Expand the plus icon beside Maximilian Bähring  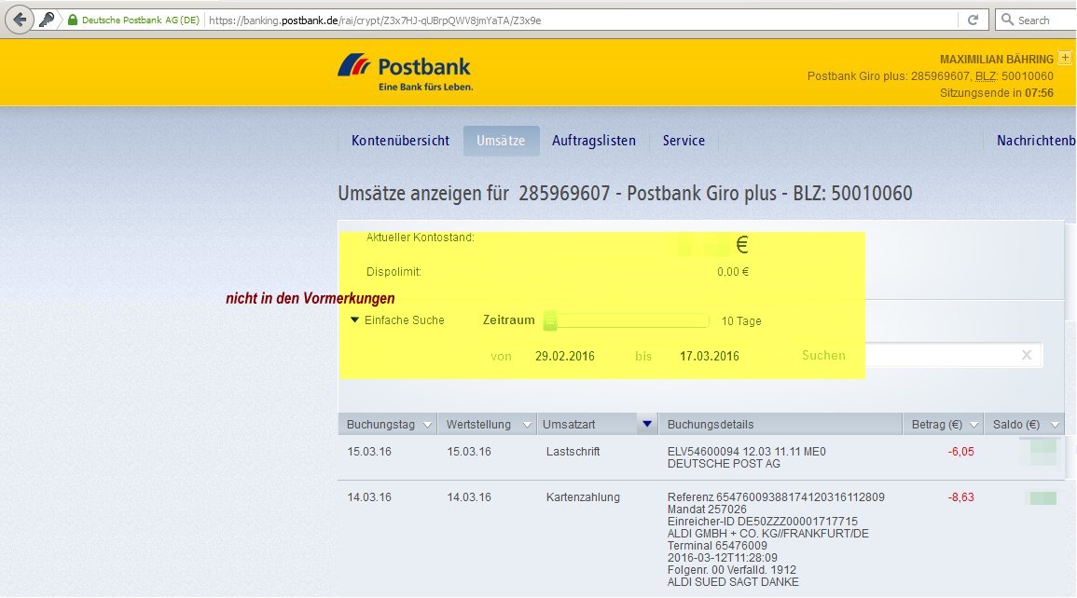click(x=1065, y=59)
